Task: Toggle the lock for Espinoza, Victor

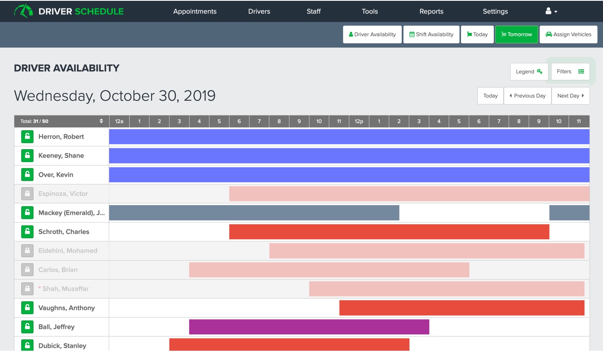Action: 27,194
